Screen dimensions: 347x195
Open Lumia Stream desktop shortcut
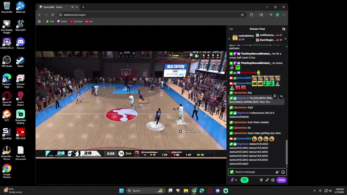(21, 99)
